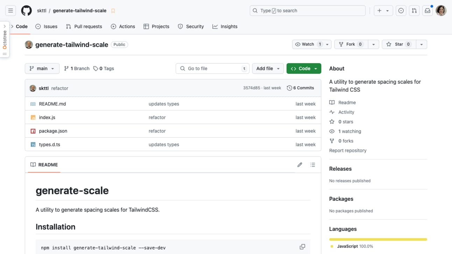Fork the repository
452x254 pixels.
coord(351,44)
